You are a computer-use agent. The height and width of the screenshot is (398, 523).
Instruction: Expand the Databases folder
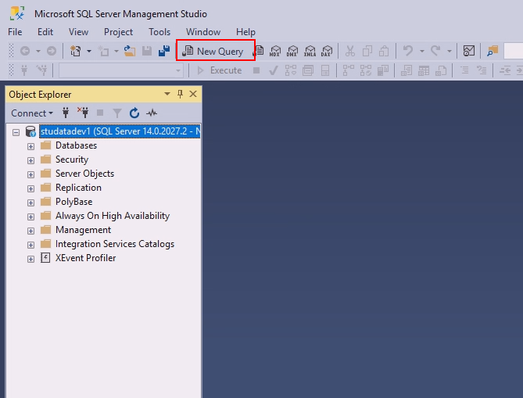30,146
